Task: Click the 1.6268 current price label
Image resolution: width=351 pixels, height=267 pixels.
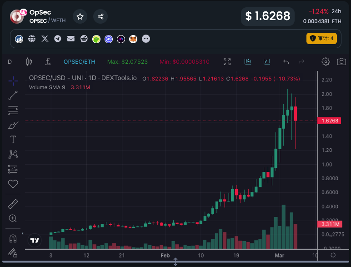Action: point(330,121)
